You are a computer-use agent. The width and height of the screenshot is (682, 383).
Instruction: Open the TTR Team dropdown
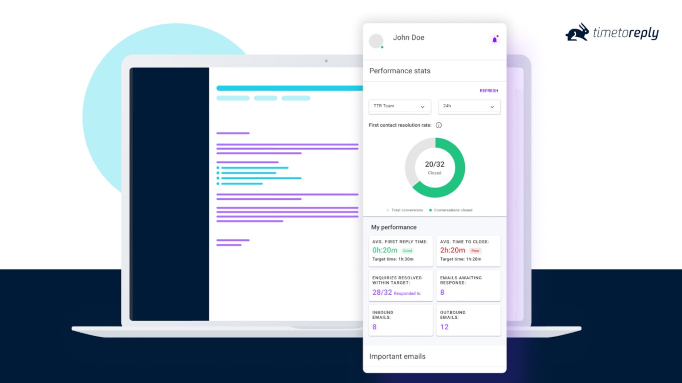[400, 107]
